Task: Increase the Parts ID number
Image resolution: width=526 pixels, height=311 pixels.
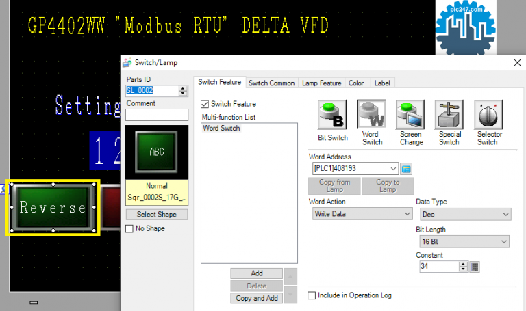Action: click(x=183, y=88)
